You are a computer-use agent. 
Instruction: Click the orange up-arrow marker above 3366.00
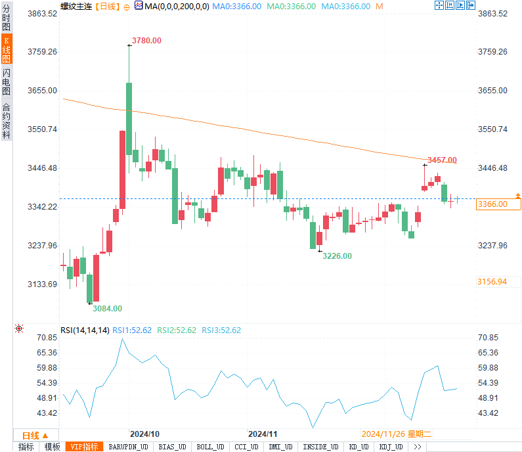tap(518, 196)
